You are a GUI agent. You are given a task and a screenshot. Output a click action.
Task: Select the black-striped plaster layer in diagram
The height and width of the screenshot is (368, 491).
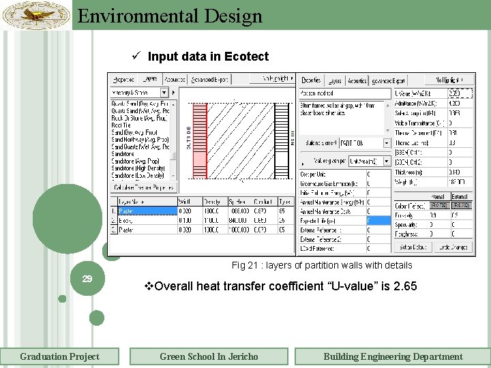tap(282, 141)
